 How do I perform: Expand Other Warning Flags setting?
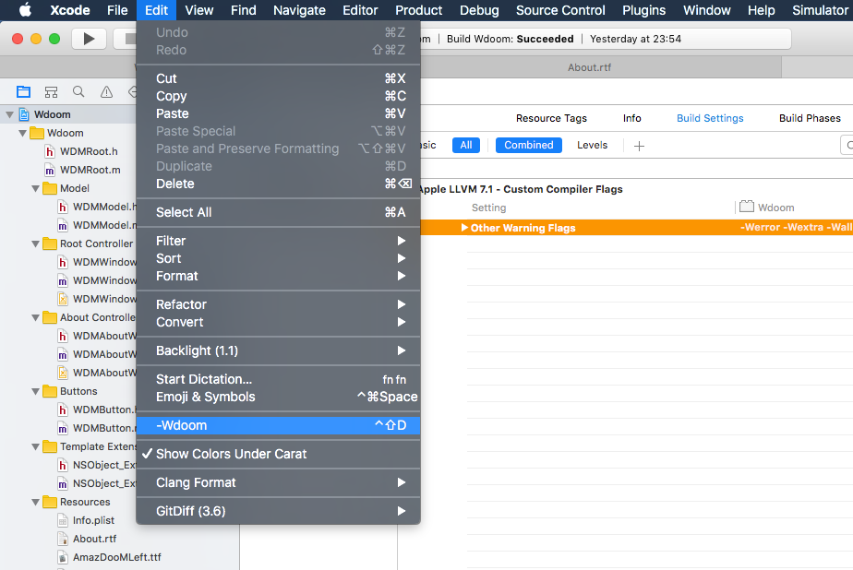click(464, 228)
